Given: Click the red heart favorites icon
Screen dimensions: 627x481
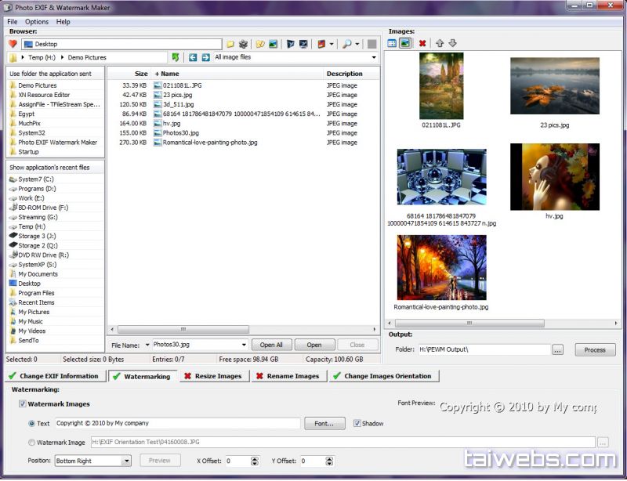Looking at the screenshot, I should [13, 44].
